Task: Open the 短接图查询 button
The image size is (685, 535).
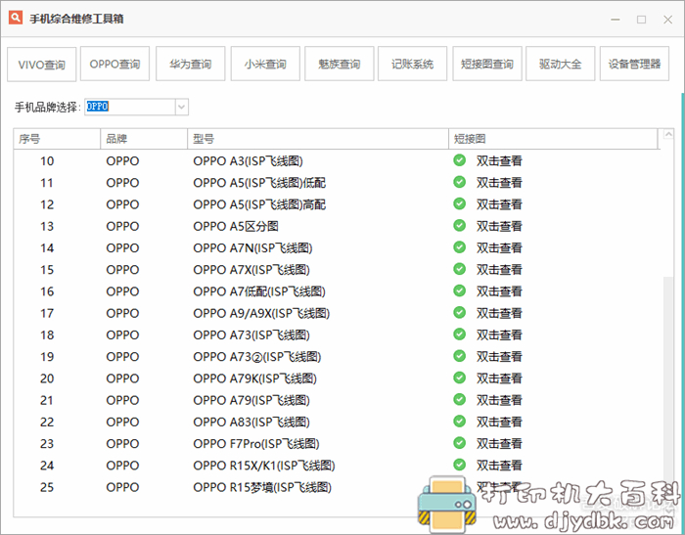Action: 487,64
